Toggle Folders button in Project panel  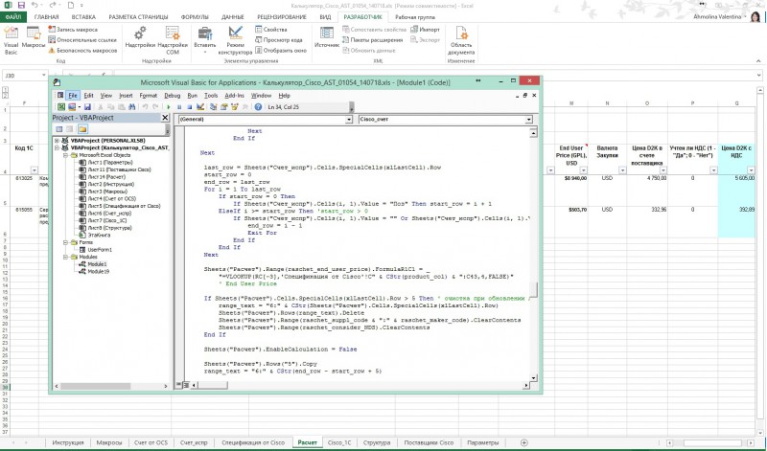tap(83, 130)
